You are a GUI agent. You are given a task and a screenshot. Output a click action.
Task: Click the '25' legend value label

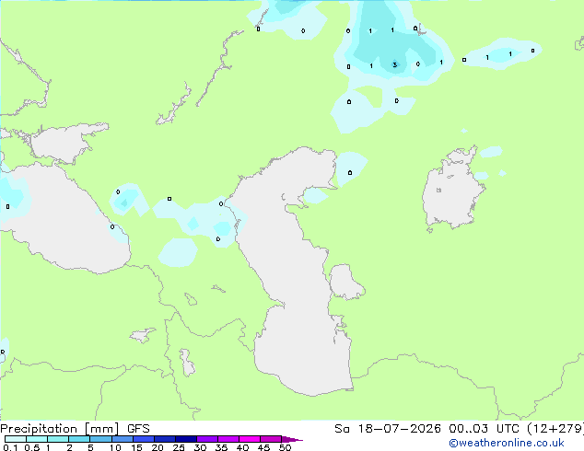coord(179,447)
